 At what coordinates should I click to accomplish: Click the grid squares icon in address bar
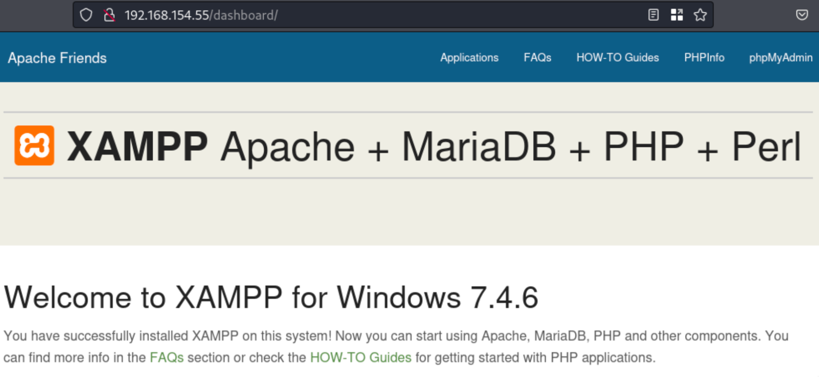(677, 15)
